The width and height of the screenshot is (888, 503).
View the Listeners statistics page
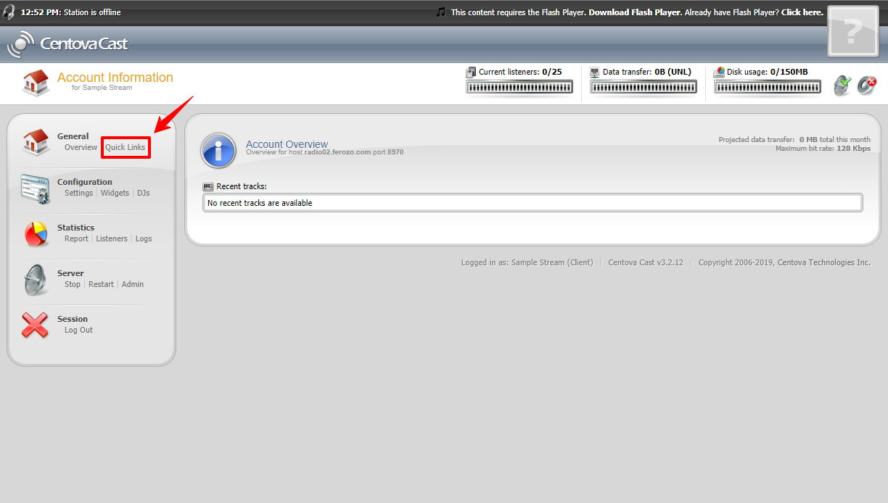pos(112,238)
